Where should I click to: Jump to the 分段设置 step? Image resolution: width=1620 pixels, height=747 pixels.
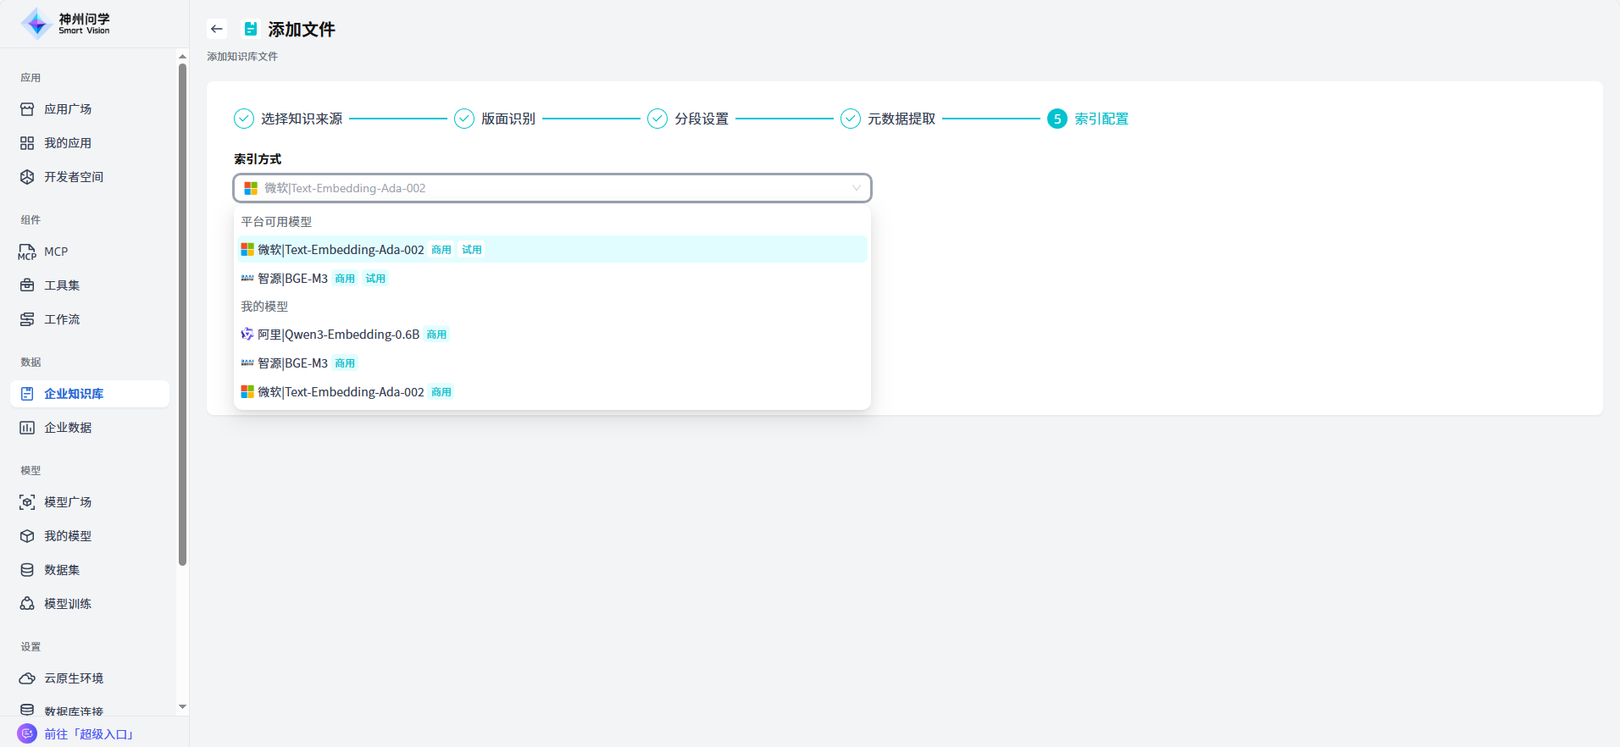(x=701, y=119)
